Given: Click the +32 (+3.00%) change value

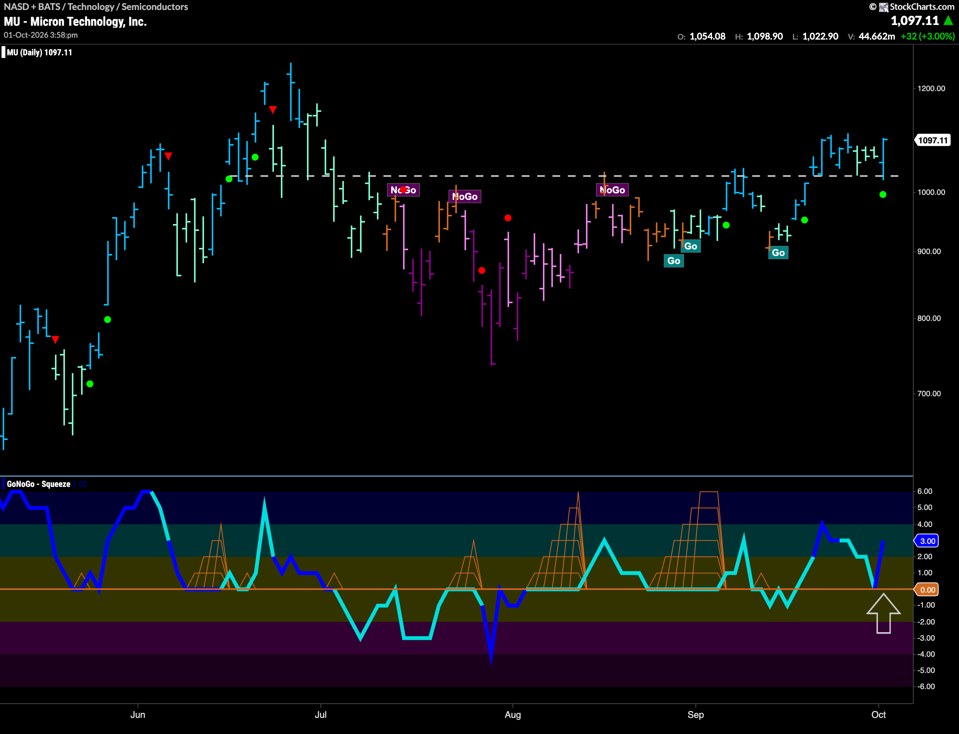Looking at the screenshot, I should coord(927,36).
